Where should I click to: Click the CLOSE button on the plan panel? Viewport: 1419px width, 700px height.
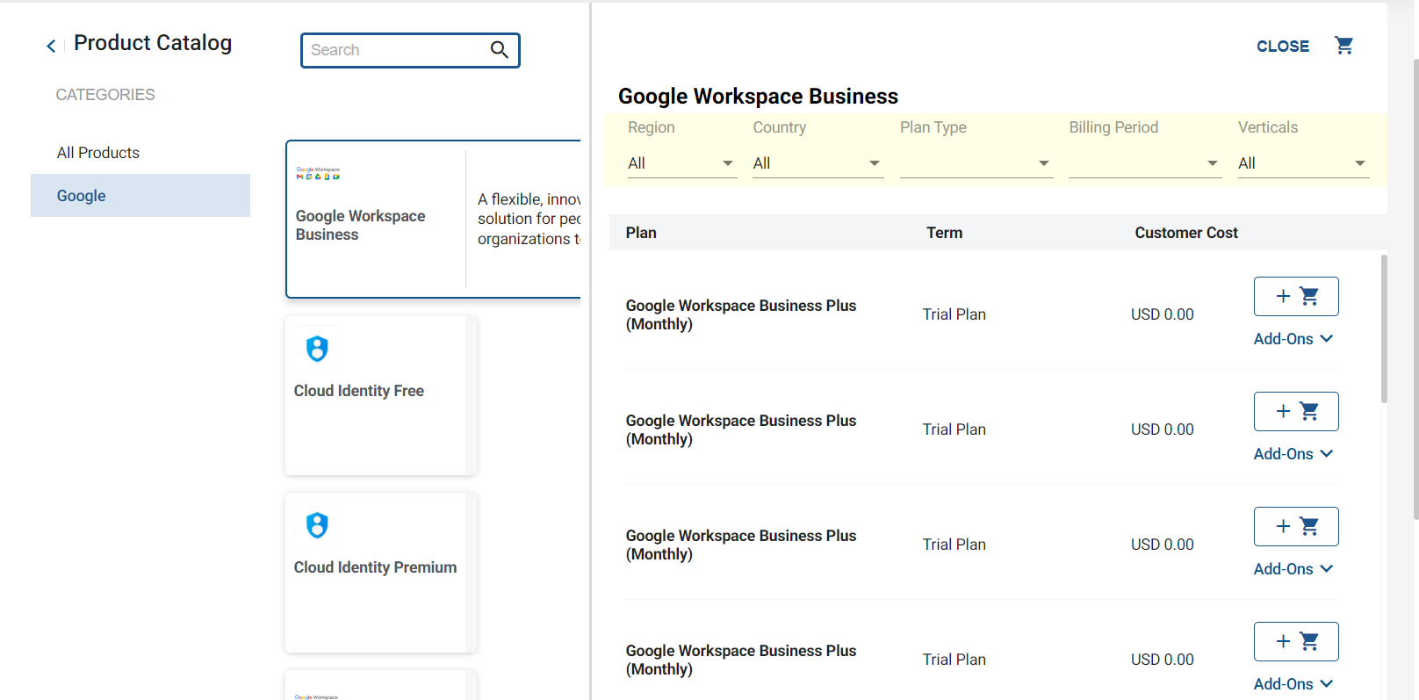[1283, 47]
